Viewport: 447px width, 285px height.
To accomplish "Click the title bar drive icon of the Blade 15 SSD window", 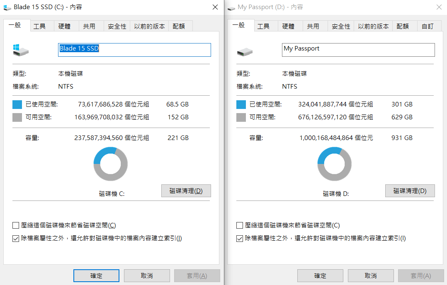I will coord(7,7).
